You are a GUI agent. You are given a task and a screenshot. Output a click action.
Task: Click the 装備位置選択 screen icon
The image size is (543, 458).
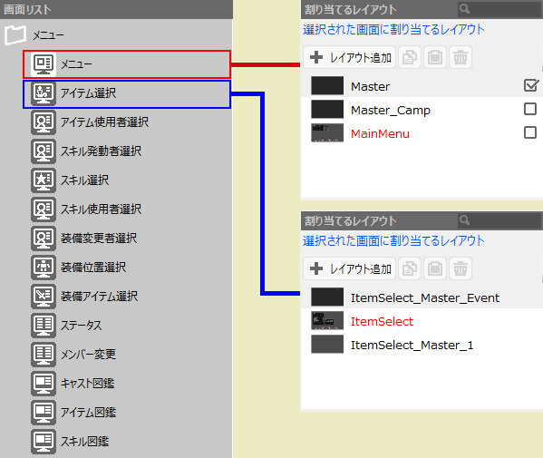coord(44,268)
